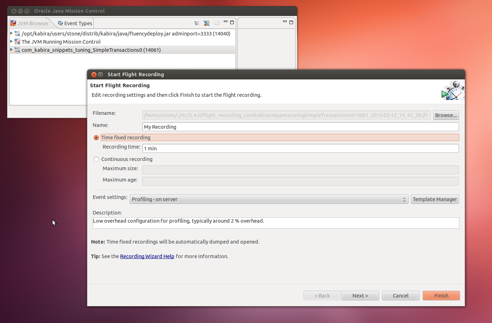492x323 pixels.
Task: Open the Event settings dropdown
Action: (269, 199)
